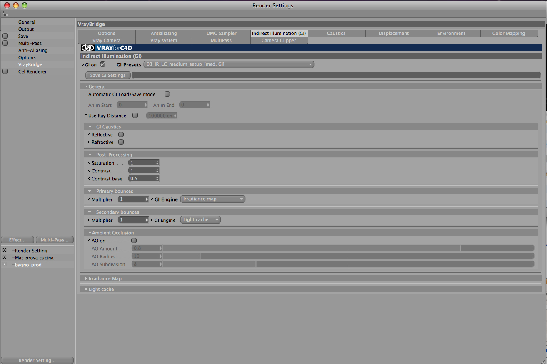The height and width of the screenshot is (364, 547).
Task: Click the animation dot beside Use Ray Distance
Action: tap(86, 116)
